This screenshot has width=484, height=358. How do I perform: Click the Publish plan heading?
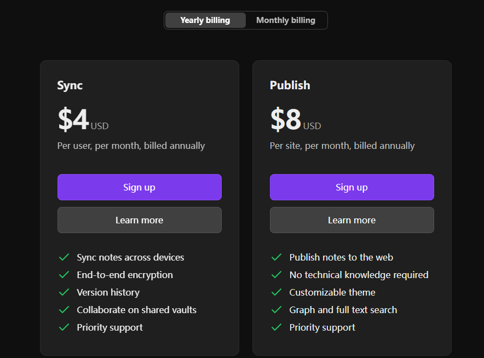[x=290, y=85]
